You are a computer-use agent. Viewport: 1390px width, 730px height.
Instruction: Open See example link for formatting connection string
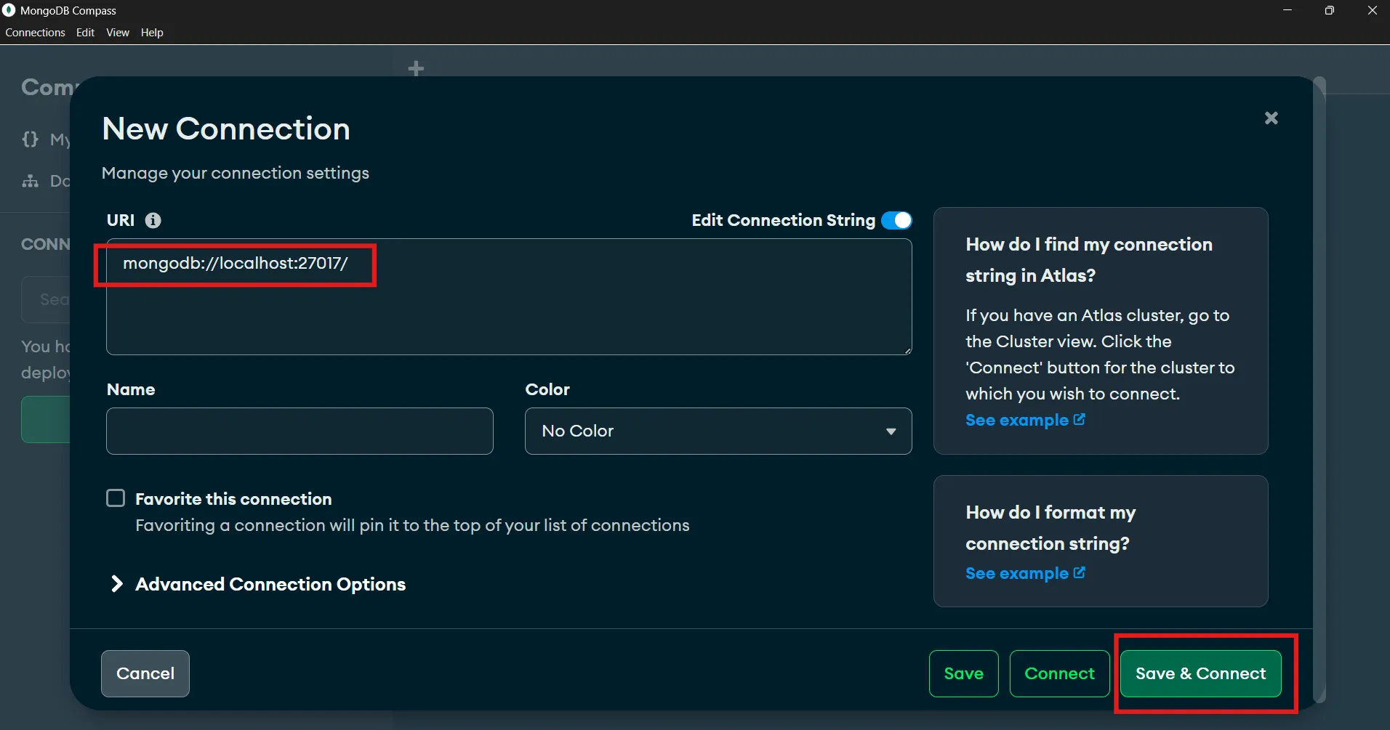pyautogui.click(x=1025, y=573)
